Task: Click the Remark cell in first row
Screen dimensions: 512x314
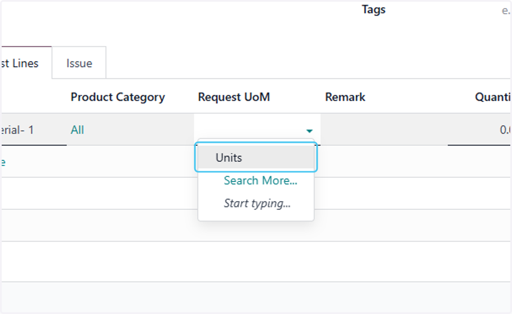Action: 384,130
